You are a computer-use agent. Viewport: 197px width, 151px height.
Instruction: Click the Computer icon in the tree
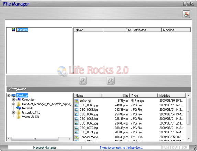pos(19,100)
